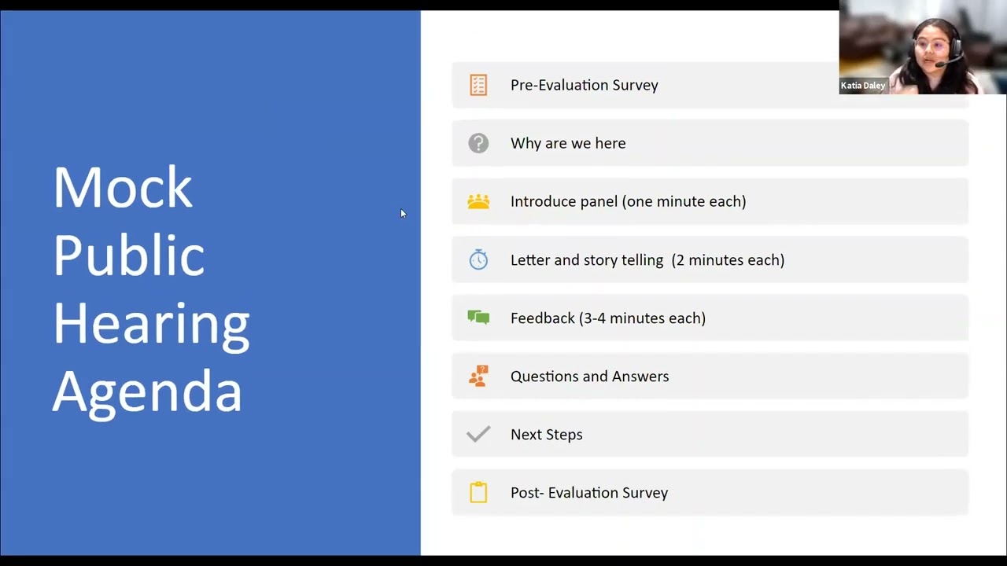1007x566 pixels.
Task: Click the gray checkmark icon for Next Steps
Action: tap(478, 434)
